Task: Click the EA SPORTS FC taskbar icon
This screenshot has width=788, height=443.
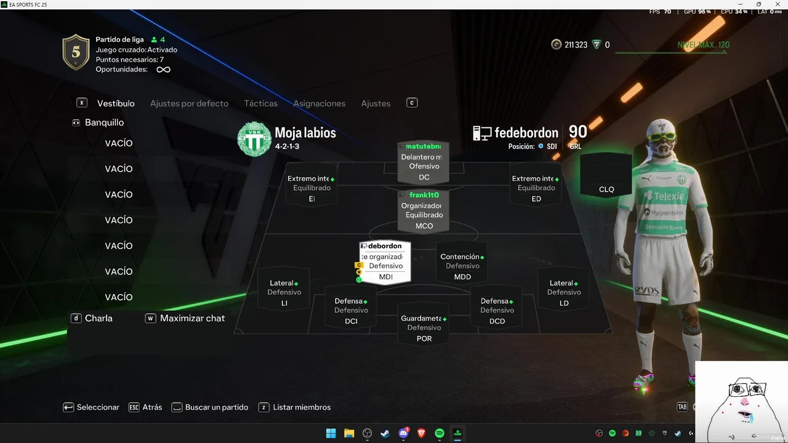Action: 457,433
